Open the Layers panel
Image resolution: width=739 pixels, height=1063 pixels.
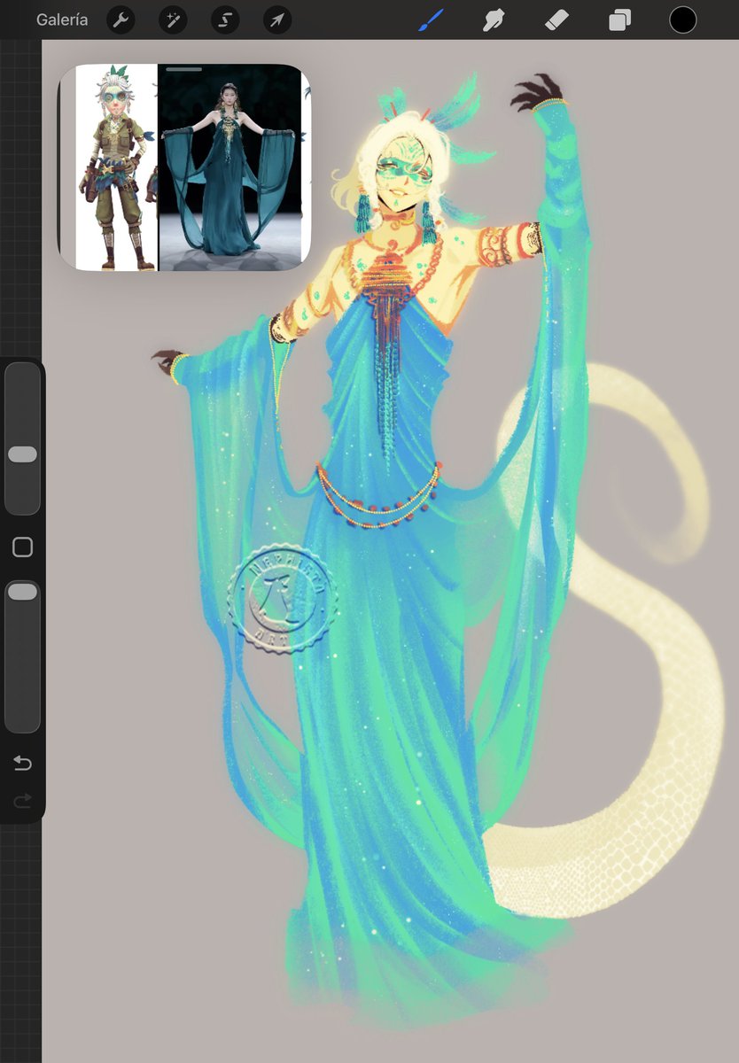coord(619,19)
